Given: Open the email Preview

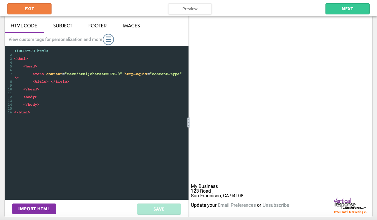Looking at the screenshot, I should point(190,9).
